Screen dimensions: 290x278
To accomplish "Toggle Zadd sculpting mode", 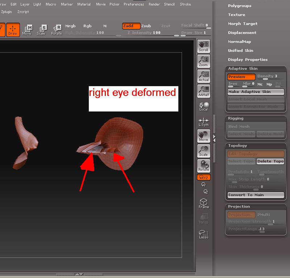I will point(130,26).
